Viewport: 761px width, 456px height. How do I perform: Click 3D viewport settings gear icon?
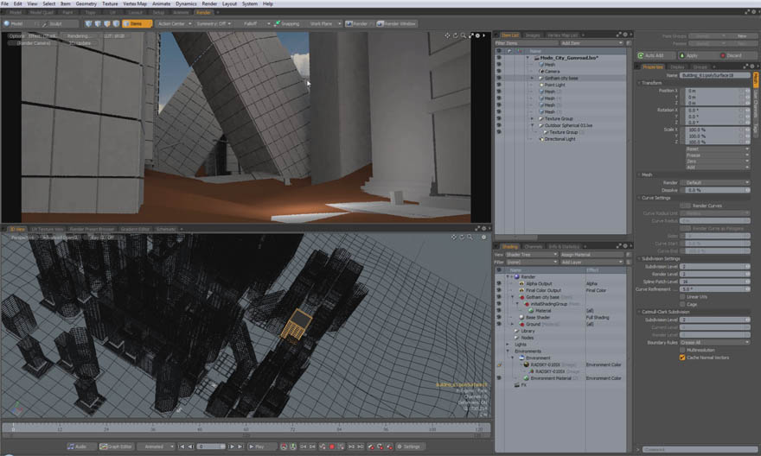(x=483, y=237)
